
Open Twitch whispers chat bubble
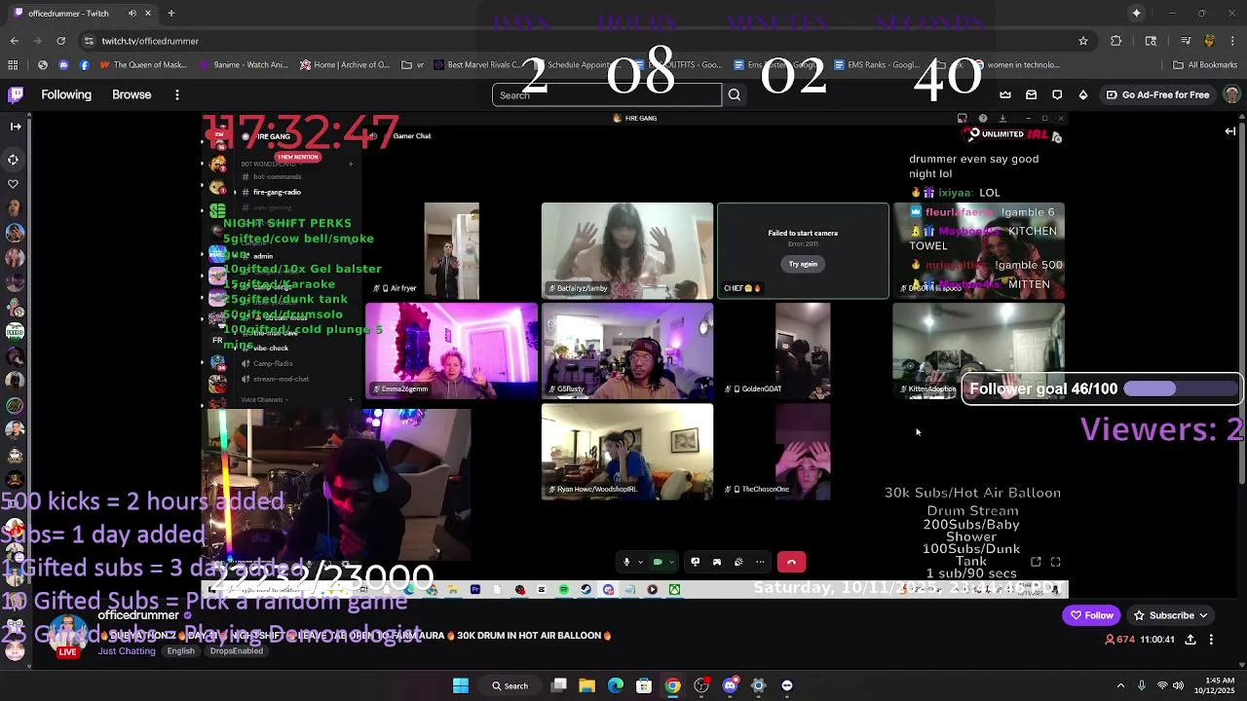(1057, 94)
